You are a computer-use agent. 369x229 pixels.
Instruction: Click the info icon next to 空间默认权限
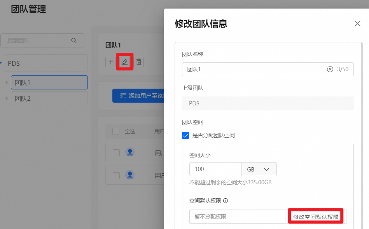click(226, 201)
